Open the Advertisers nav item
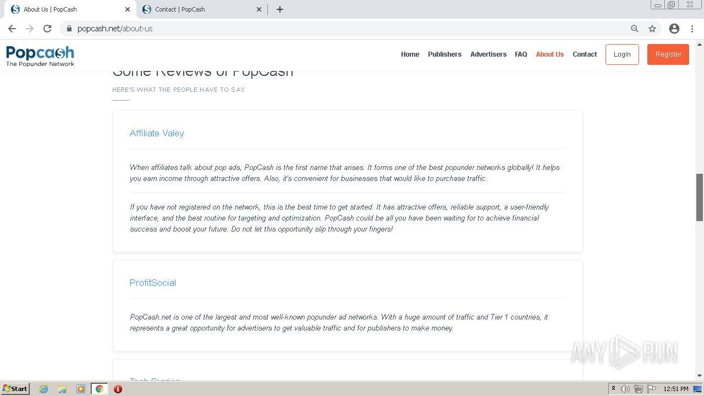 (488, 54)
